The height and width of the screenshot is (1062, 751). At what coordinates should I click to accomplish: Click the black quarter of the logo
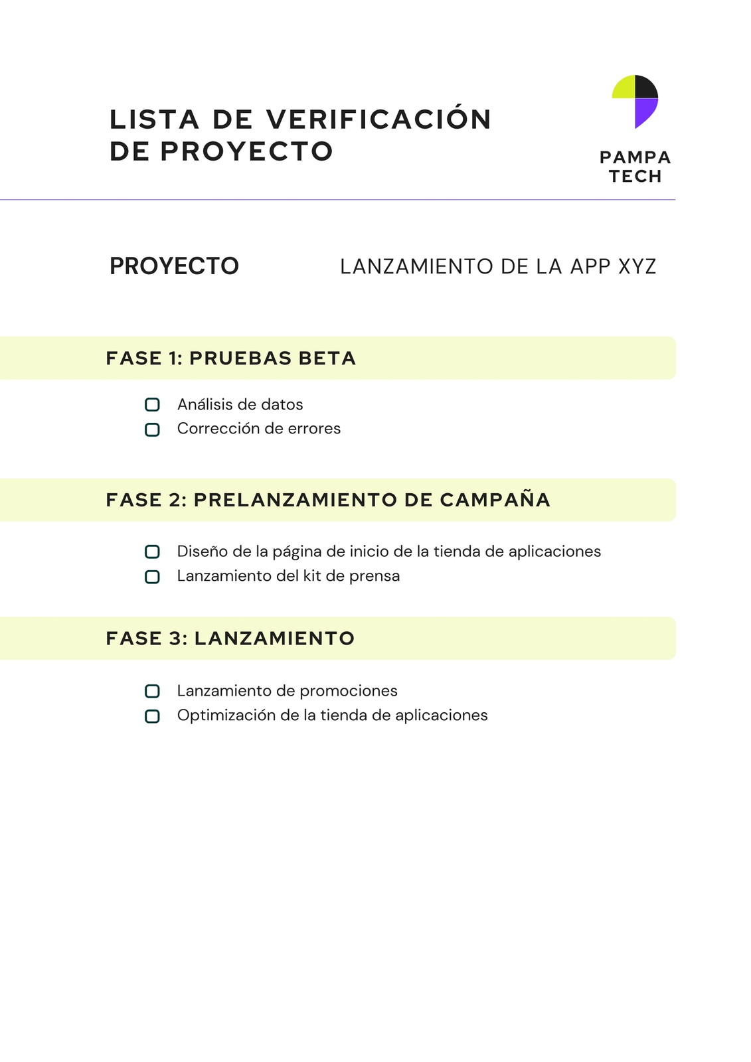click(645, 88)
